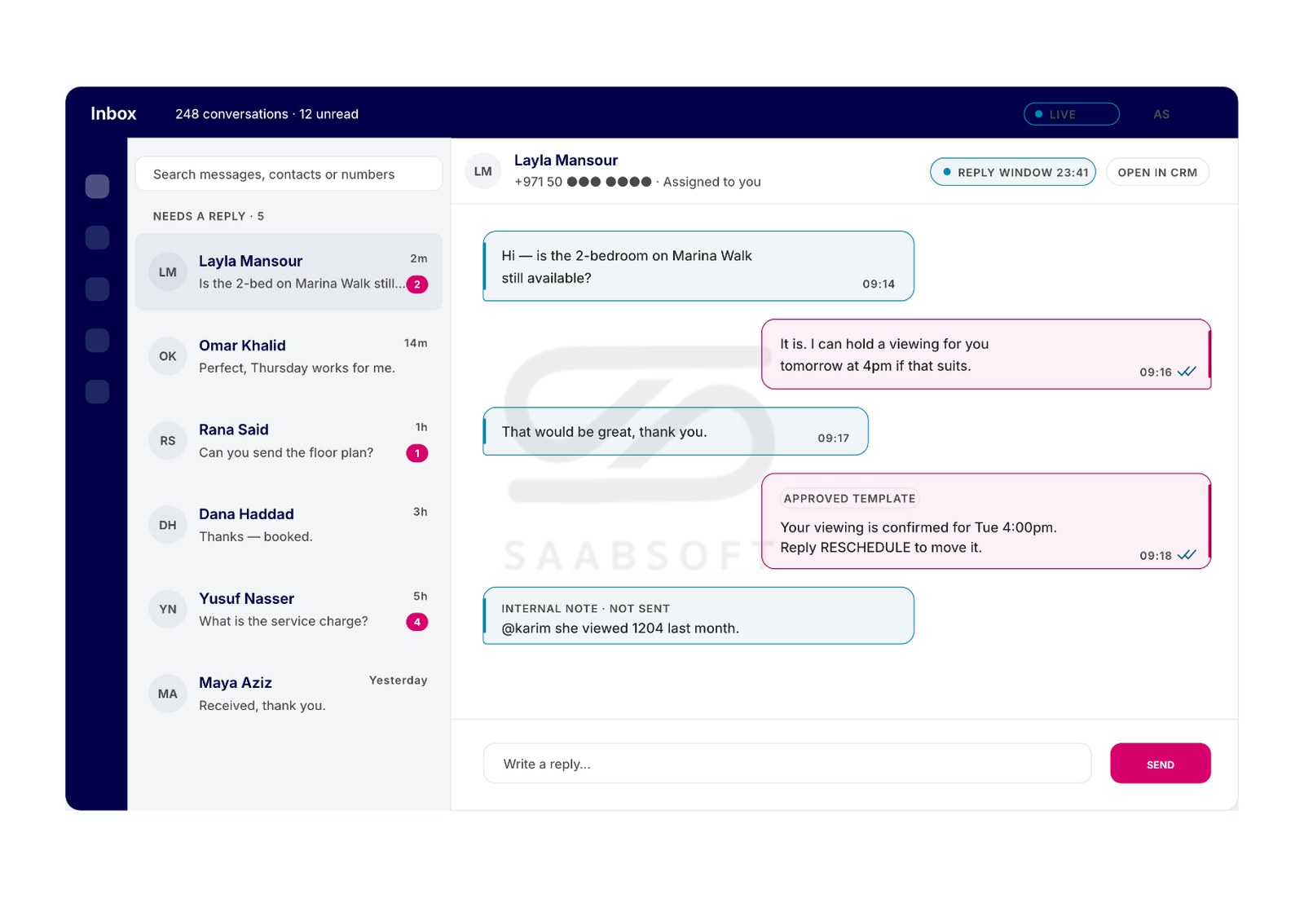The height and width of the screenshot is (899, 1304).
Task: Open Layla Mansour conversation in list
Action: 289,272
